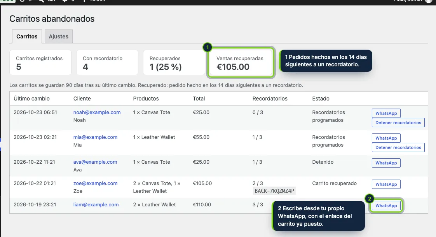Click the 0 / 3 reminders count
The width and height of the screenshot is (436, 237).
click(x=258, y=112)
